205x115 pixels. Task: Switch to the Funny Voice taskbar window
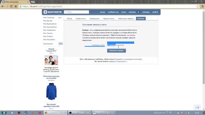(x=104, y=113)
